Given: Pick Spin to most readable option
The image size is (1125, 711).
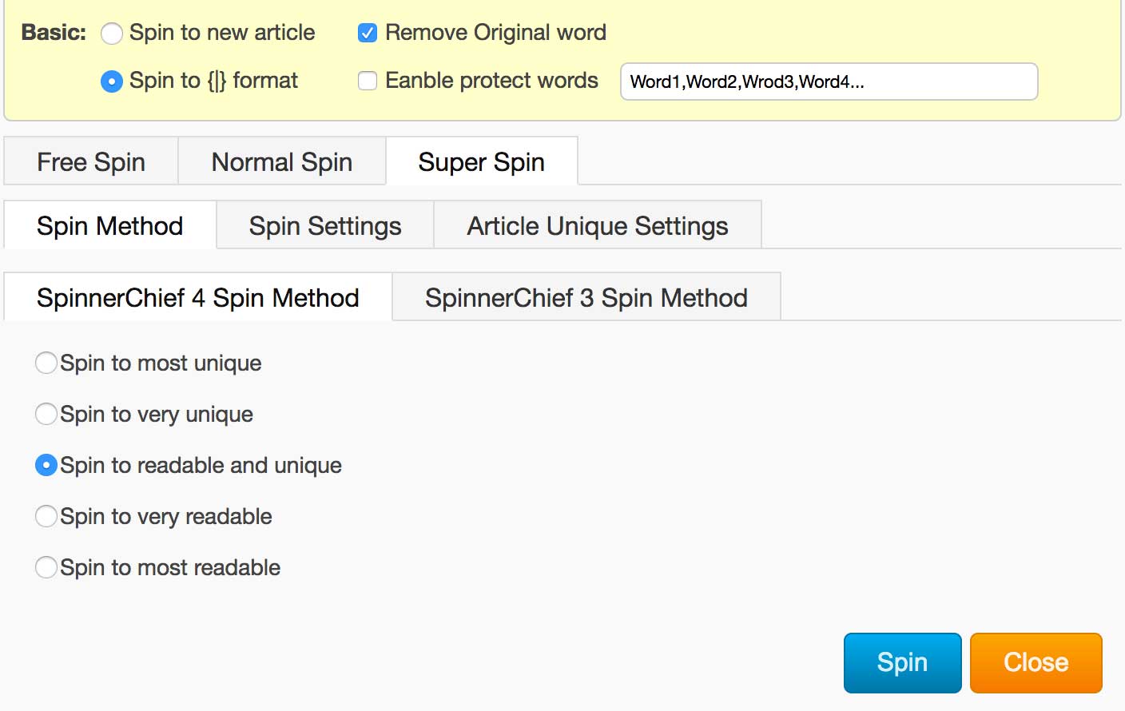Looking at the screenshot, I should point(46,567).
